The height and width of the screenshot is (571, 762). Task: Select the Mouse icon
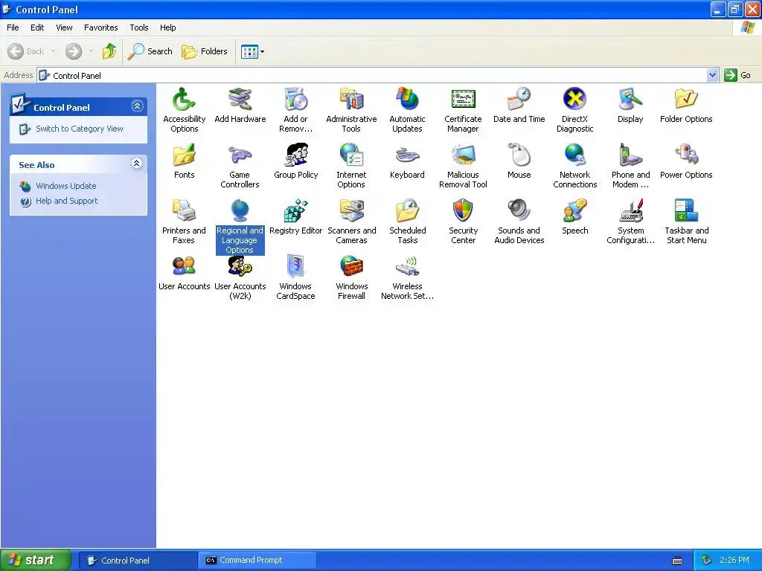point(519,161)
